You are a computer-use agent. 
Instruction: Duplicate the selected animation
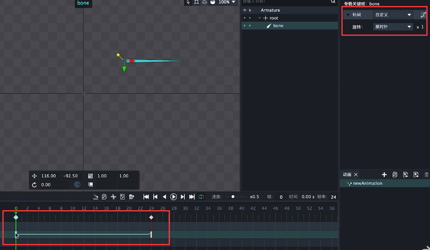coord(395,174)
